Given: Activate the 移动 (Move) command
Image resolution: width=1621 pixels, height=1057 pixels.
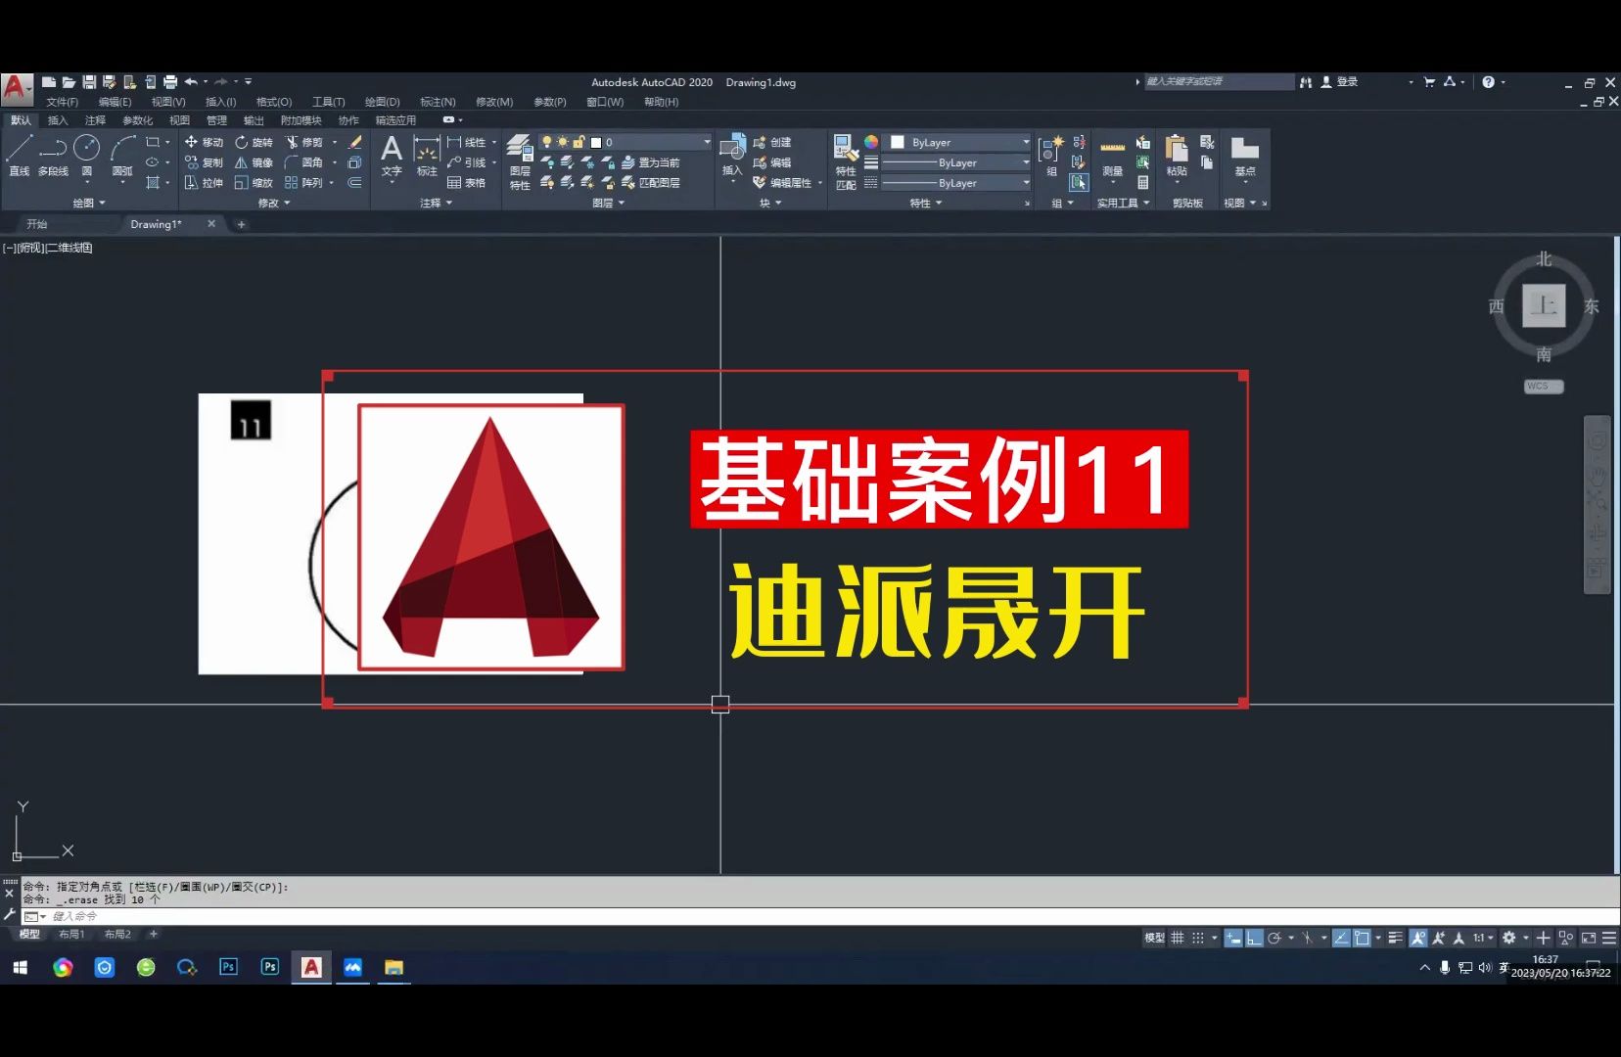Looking at the screenshot, I should pyautogui.click(x=204, y=142).
